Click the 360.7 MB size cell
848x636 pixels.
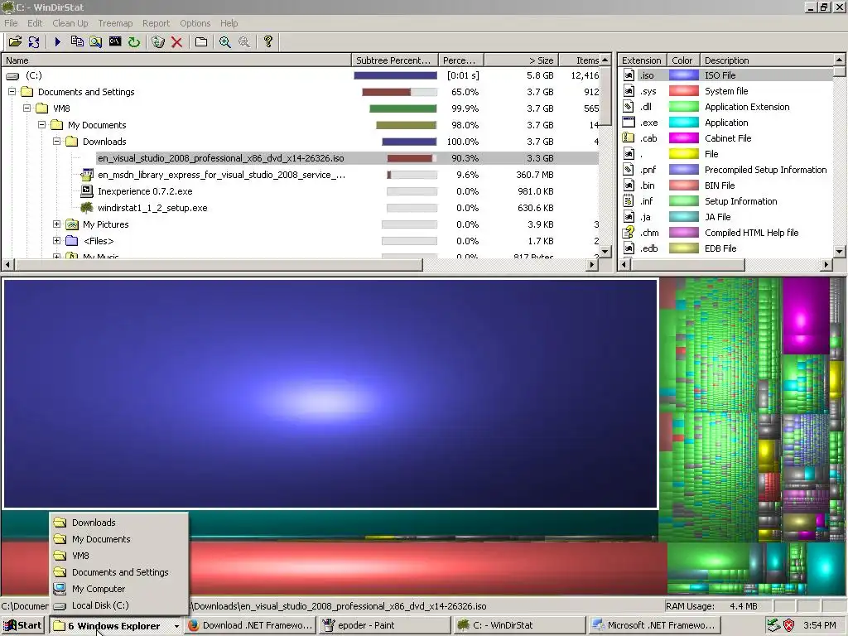[534, 175]
